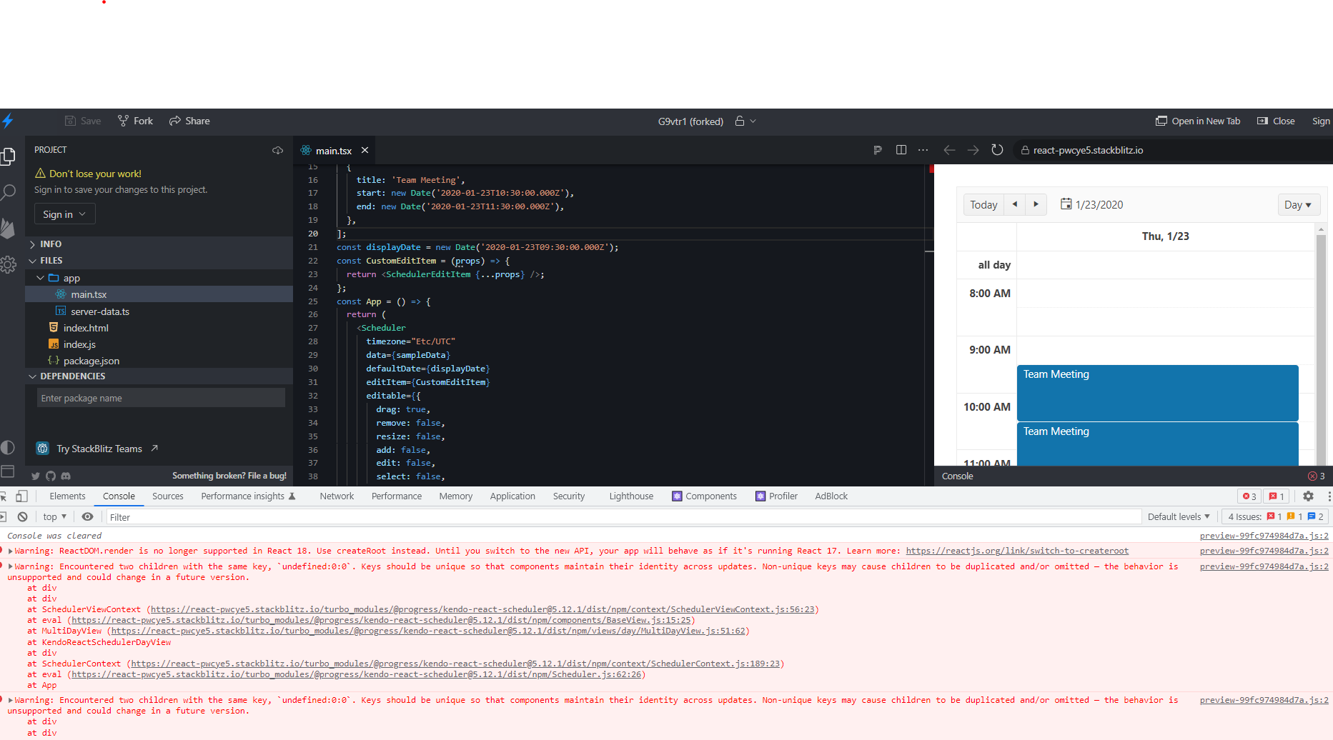Viewport: 1333px width, 740px height.
Task: Click the Enter package name field
Action: 161,398
